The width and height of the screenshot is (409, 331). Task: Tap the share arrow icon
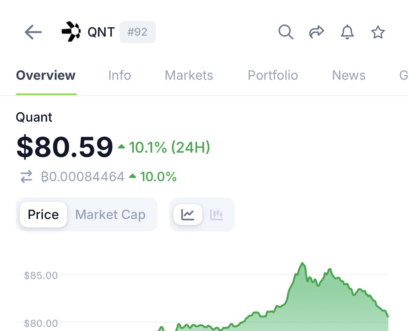tap(316, 32)
